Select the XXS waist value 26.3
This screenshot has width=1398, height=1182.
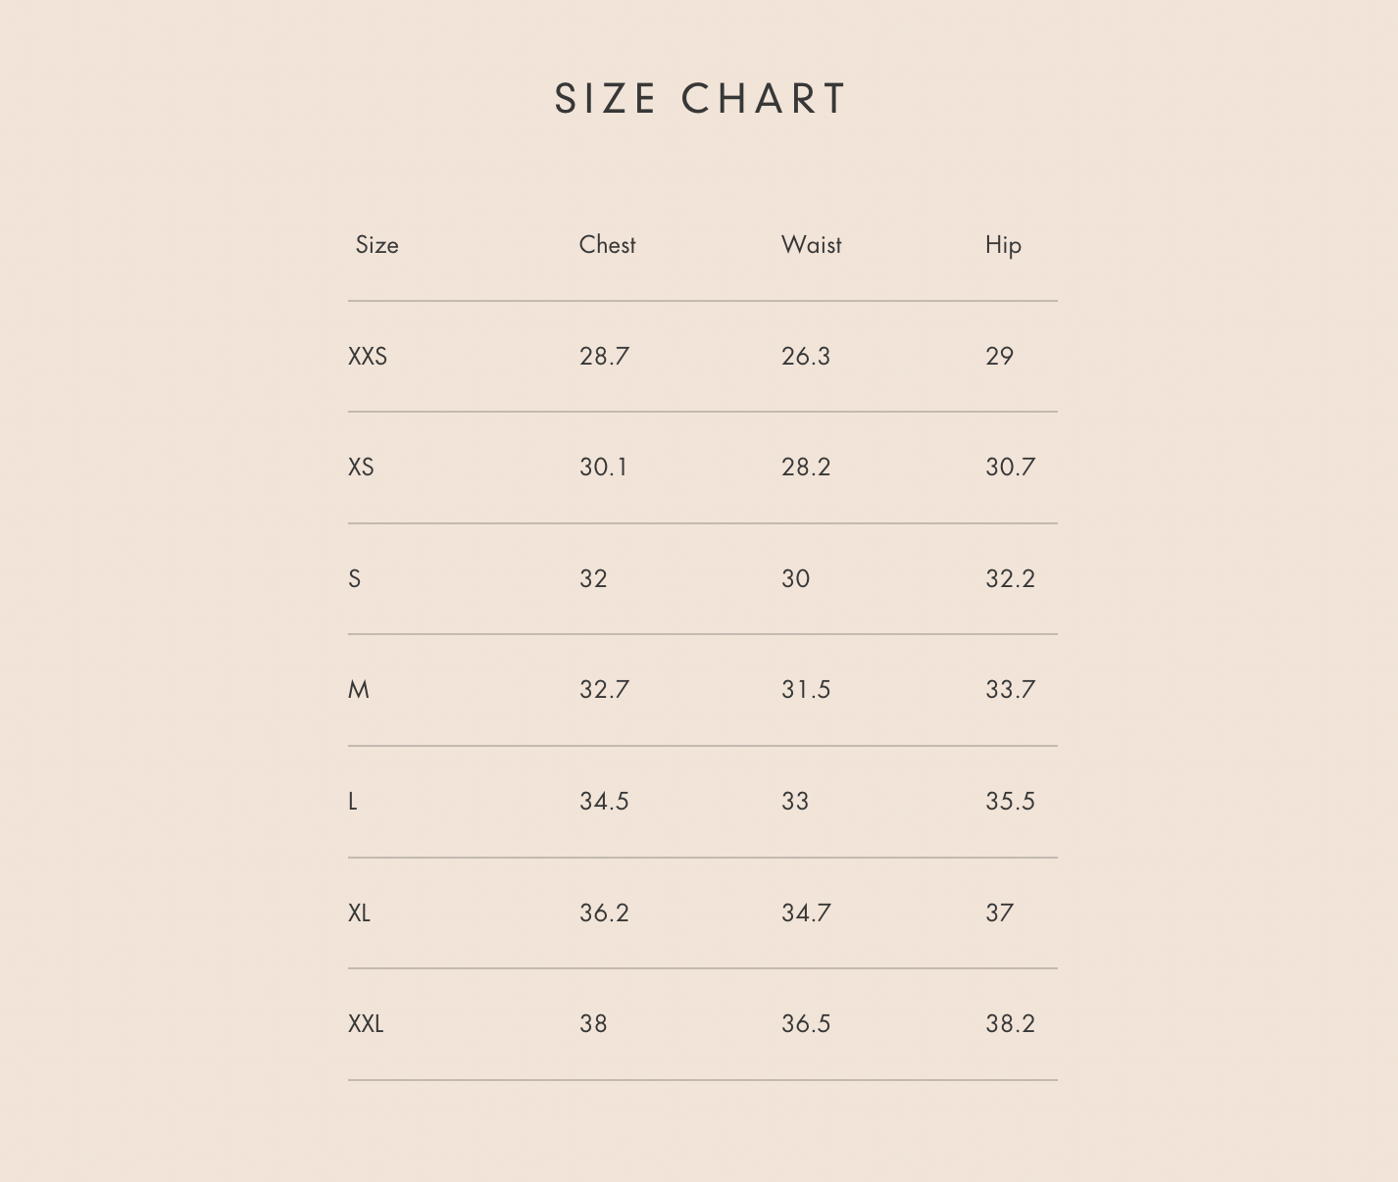806,357
